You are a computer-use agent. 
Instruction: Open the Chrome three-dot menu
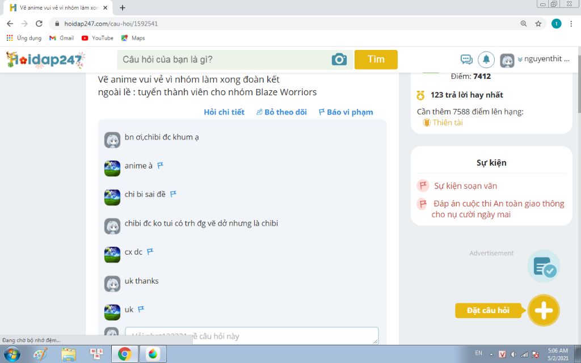[571, 24]
